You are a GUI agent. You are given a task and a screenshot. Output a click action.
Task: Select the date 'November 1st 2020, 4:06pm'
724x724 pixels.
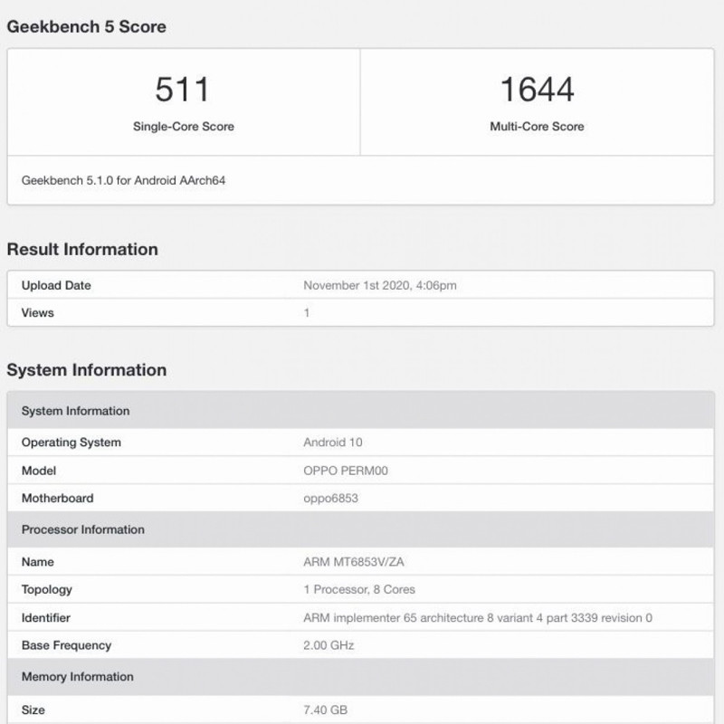click(x=379, y=285)
